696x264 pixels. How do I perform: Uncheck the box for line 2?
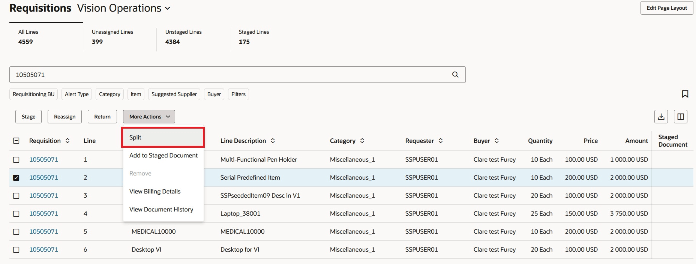[x=16, y=178]
